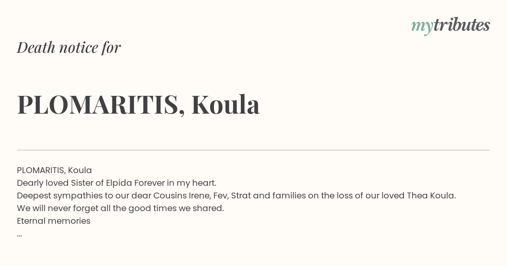This screenshot has height=266, width=507.
Task: Click the first line 'PLOMARITIS, Koula' in notice
Action: [x=54, y=170]
